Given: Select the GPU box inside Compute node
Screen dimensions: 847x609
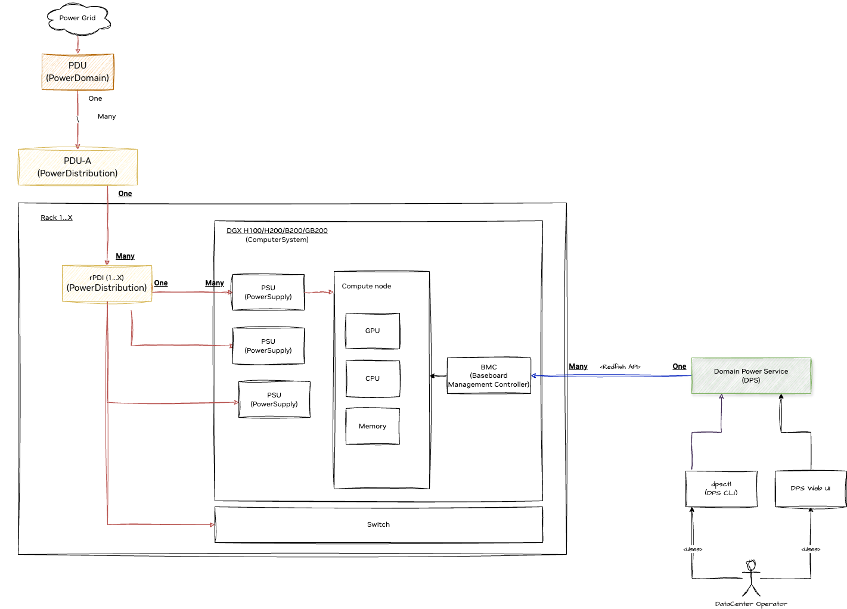Looking at the screenshot, I should (373, 331).
